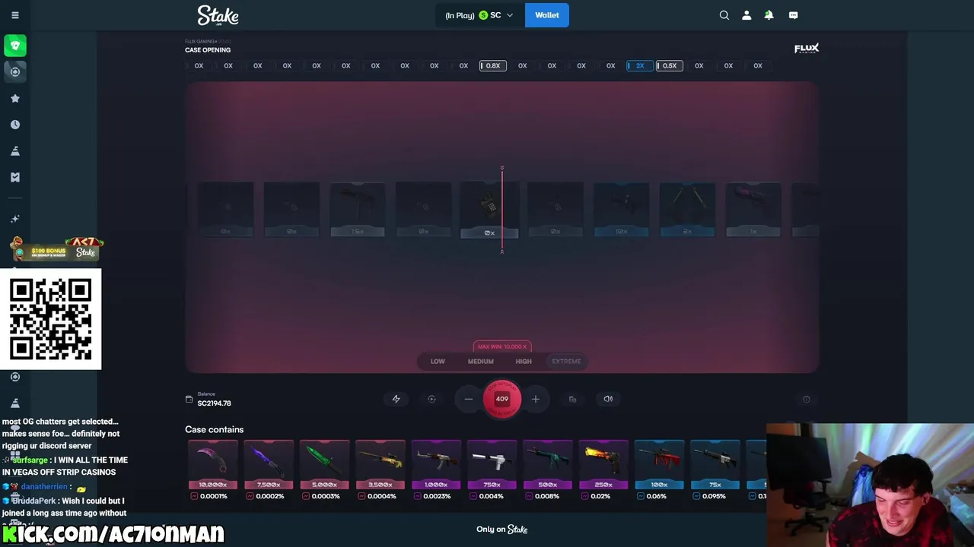This screenshot has width=974, height=547.
Task: Click the MAX WIN 10,000x label
Action: 502,346
